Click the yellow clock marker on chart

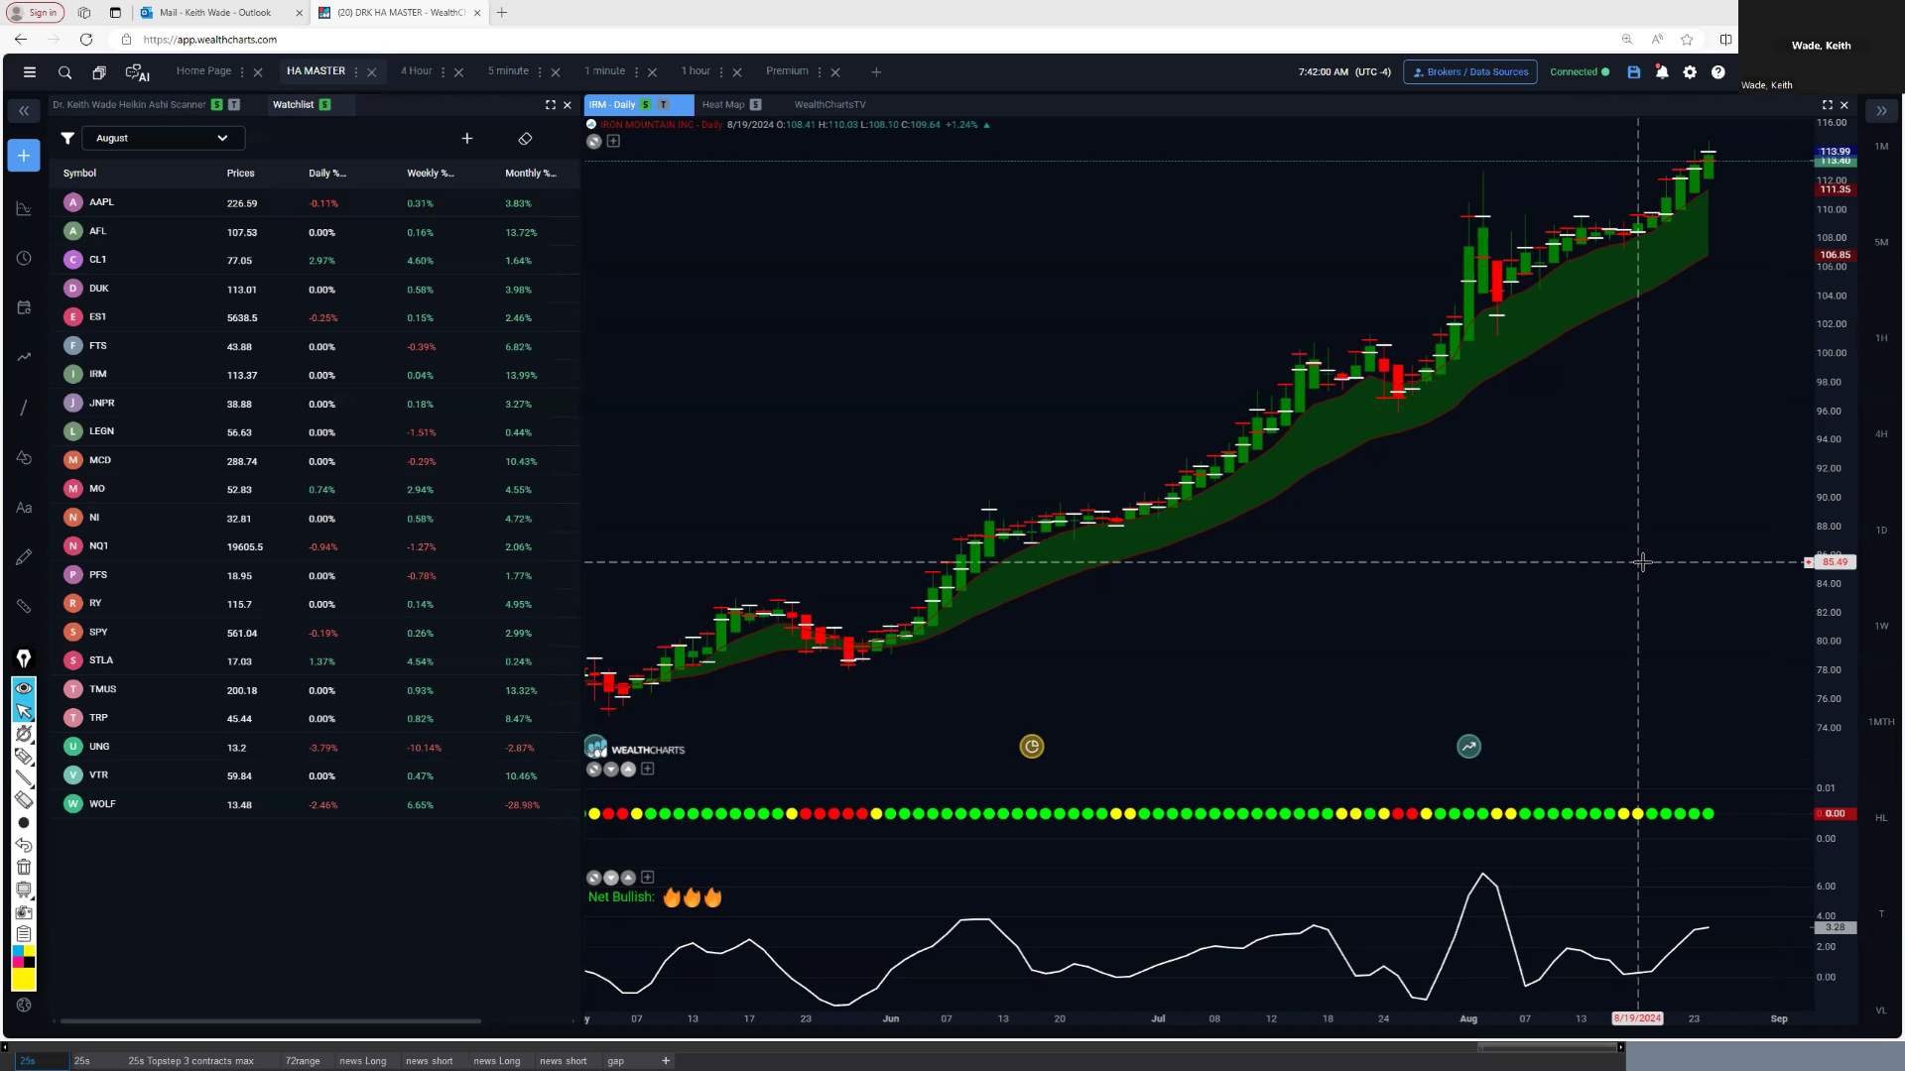tap(1032, 747)
